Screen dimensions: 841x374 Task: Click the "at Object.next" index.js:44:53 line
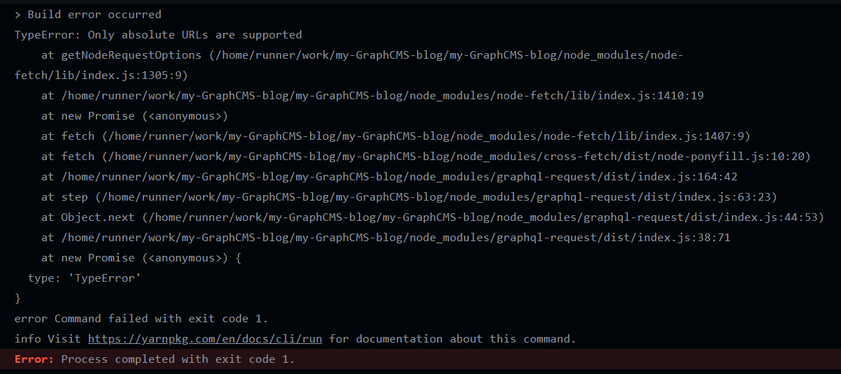pos(432,217)
